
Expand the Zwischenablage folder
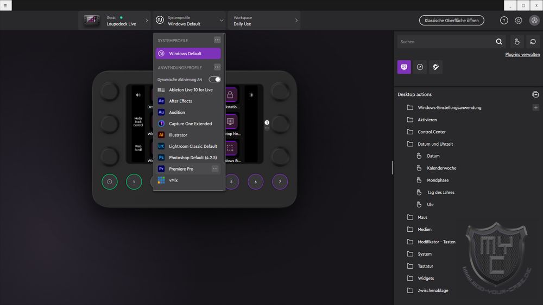(x=427, y=290)
